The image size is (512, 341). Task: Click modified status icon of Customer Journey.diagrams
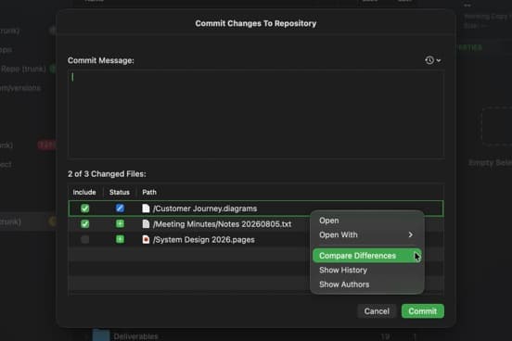[x=120, y=208]
